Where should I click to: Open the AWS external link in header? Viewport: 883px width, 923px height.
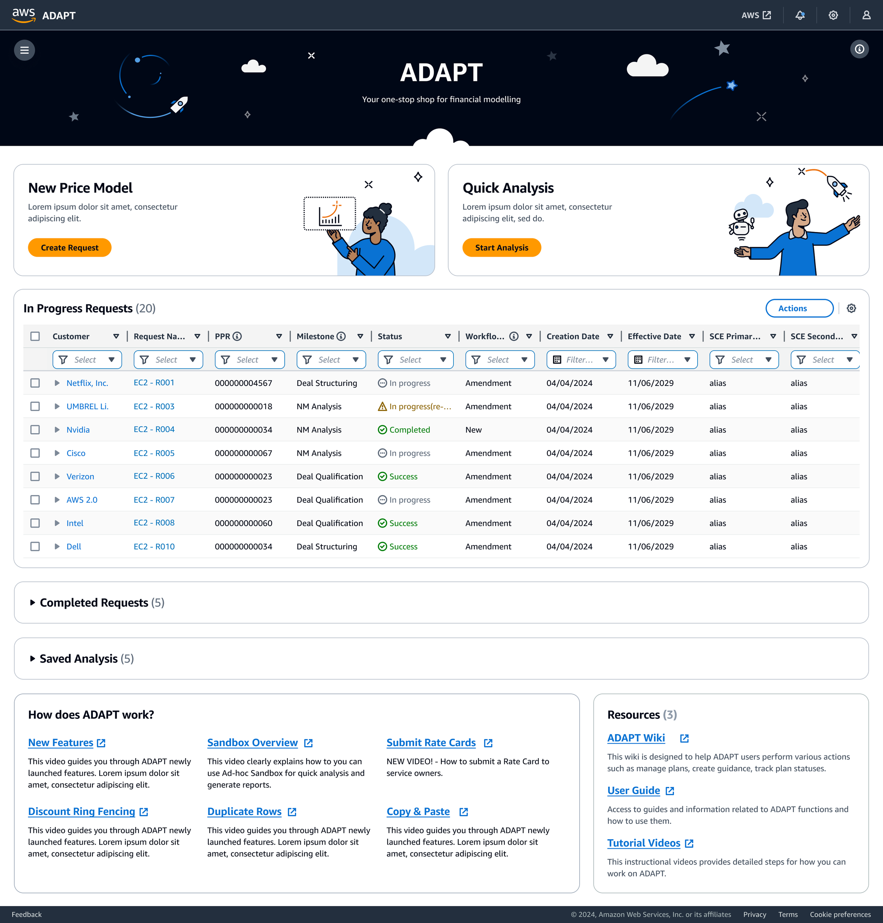756,15
